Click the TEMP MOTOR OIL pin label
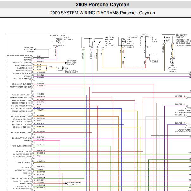 point(24,162)
